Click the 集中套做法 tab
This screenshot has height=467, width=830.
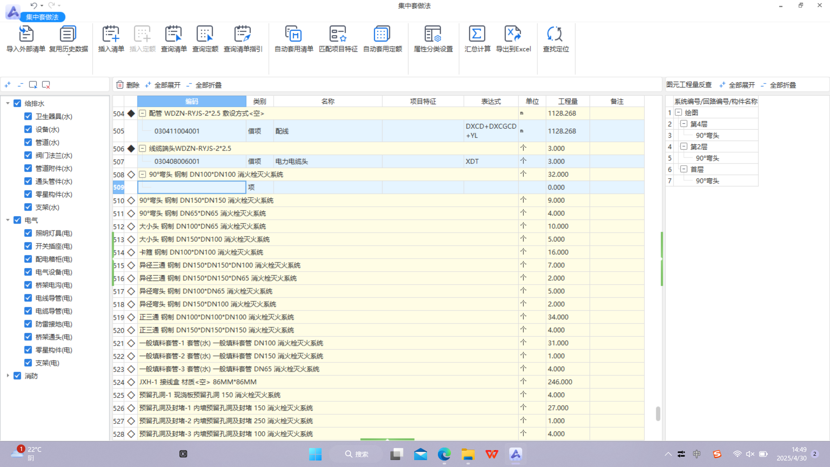[42, 17]
